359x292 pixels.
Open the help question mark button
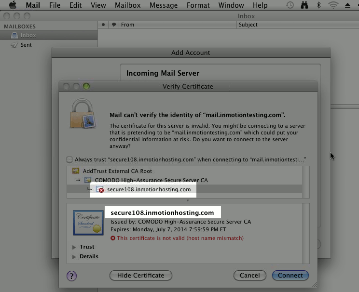(x=72, y=276)
